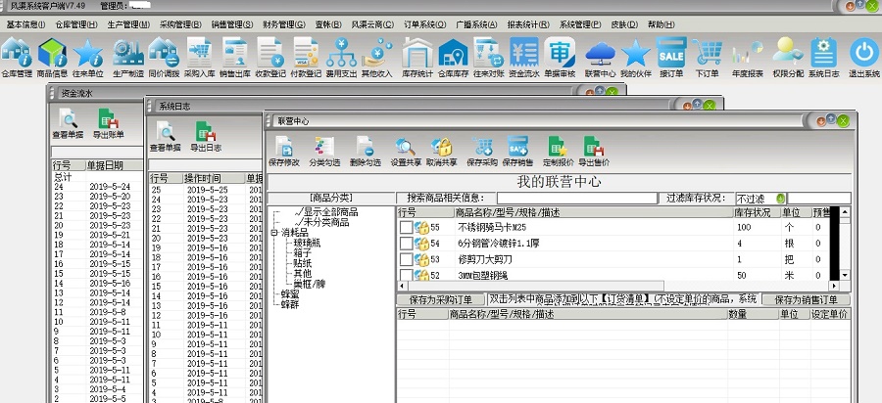Click 分类勾选 in 联营中心 toolbar

324,152
